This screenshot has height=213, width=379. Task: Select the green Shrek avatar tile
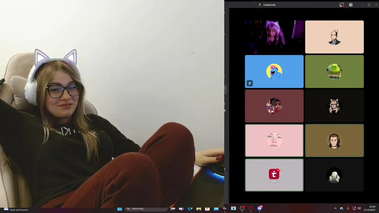[334, 71]
